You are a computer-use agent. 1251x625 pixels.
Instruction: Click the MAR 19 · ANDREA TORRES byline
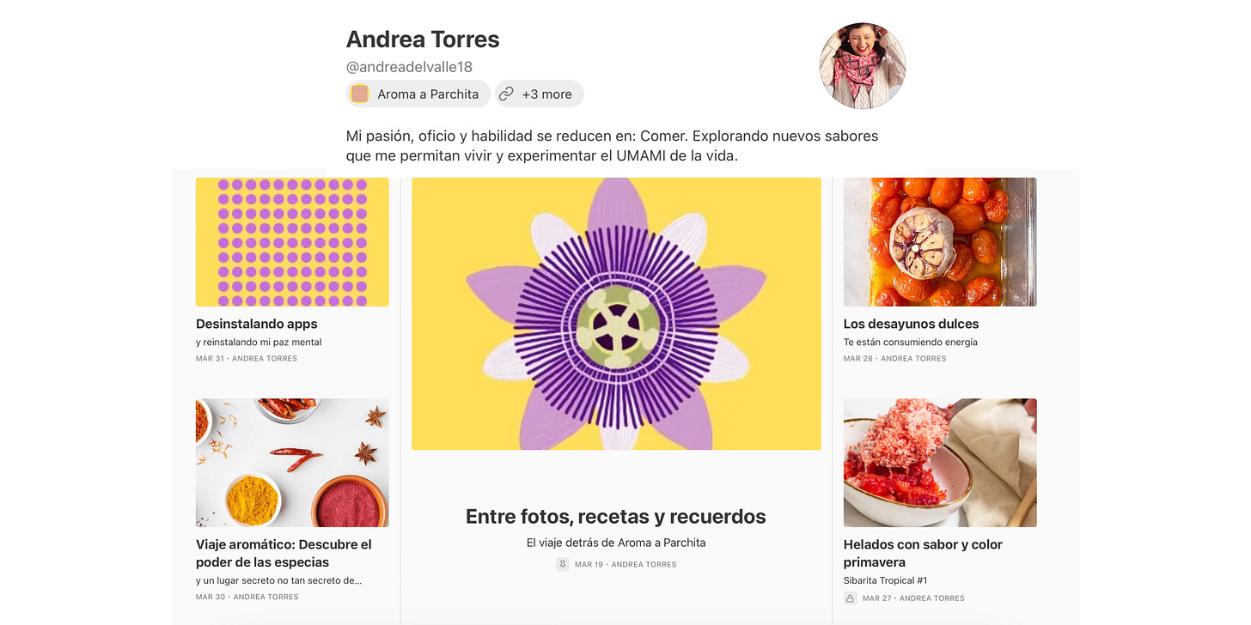625,565
